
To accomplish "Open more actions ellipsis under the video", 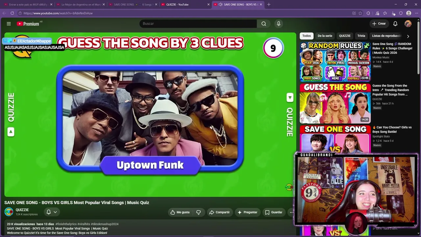I will point(291,212).
